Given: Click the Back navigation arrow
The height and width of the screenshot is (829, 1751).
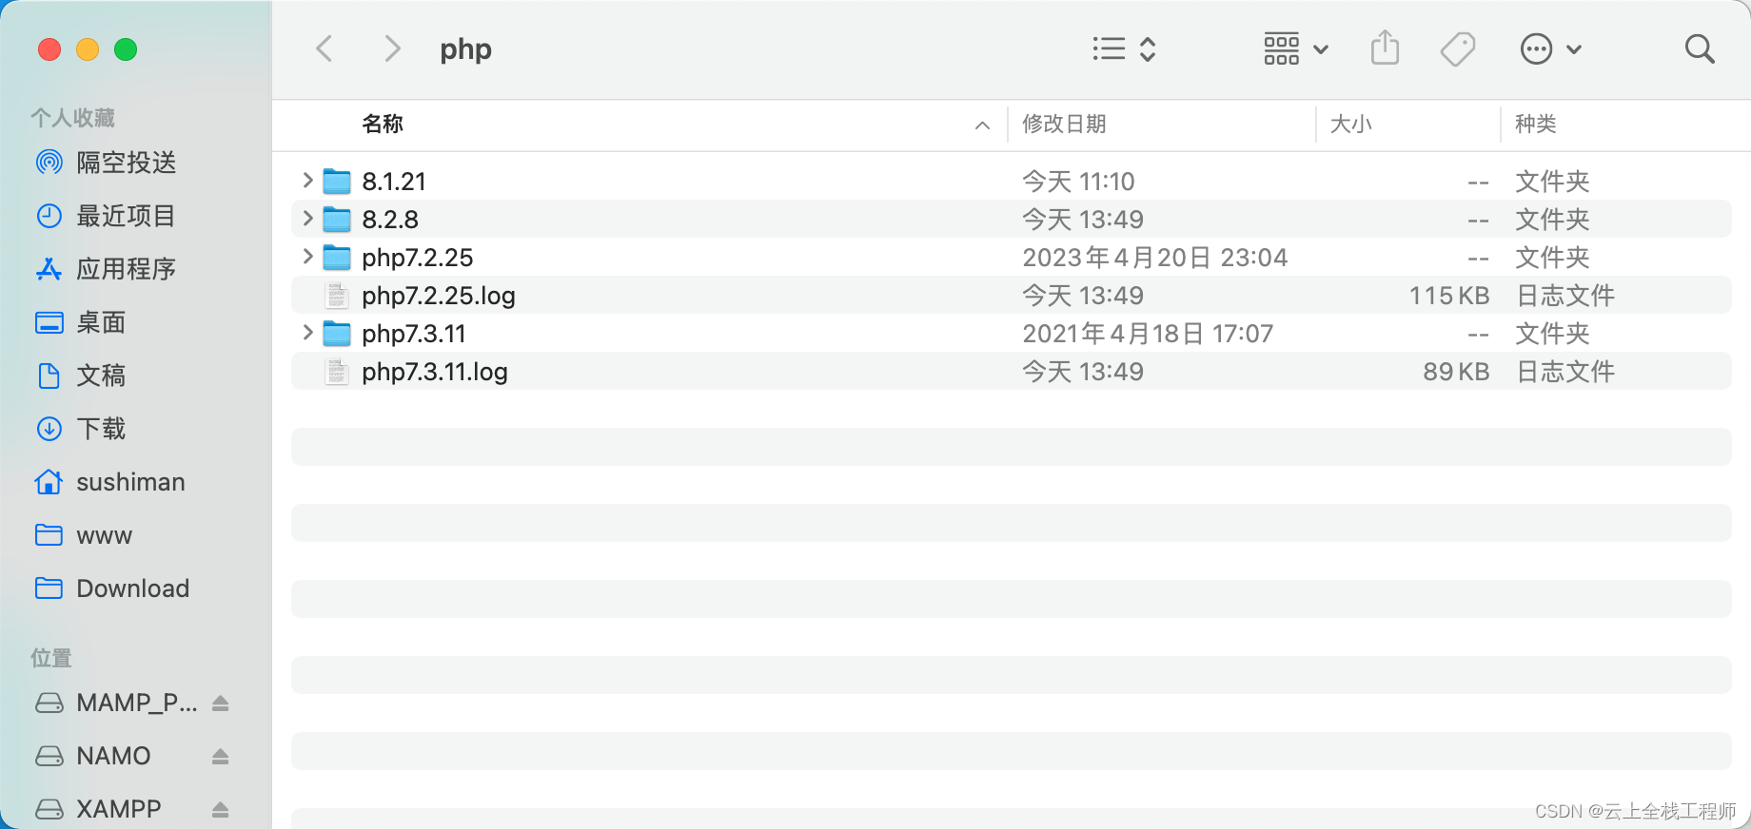Looking at the screenshot, I should (324, 48).
